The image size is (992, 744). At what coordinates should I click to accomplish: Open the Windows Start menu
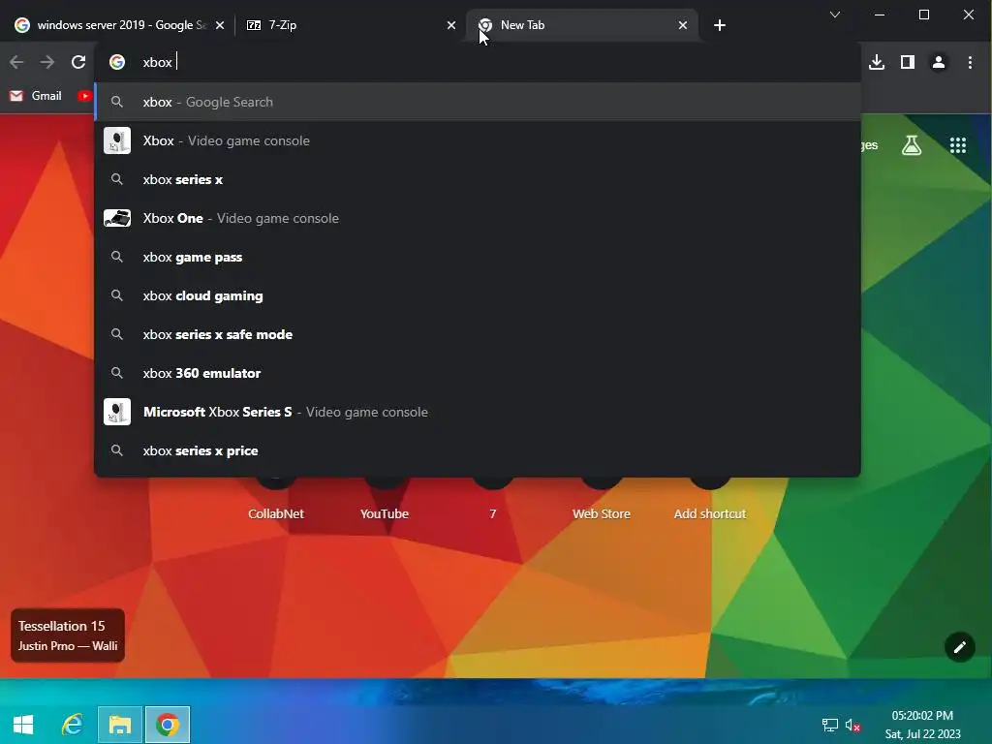[x=23, y=725]
